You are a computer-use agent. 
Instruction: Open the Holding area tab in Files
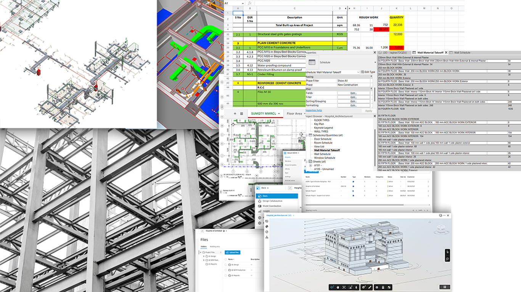215,246
